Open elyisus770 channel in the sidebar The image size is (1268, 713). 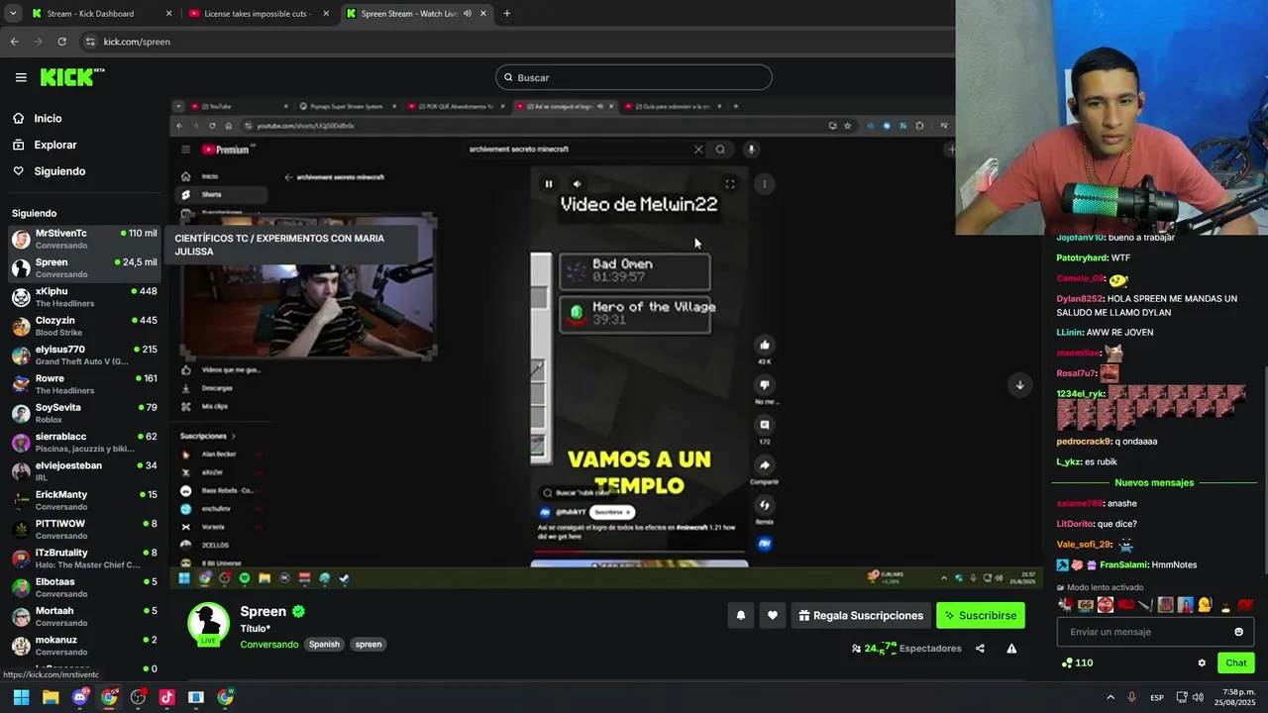point(83,356)
